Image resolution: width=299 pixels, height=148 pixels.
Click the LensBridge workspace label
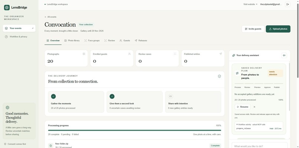pos(57,4)
